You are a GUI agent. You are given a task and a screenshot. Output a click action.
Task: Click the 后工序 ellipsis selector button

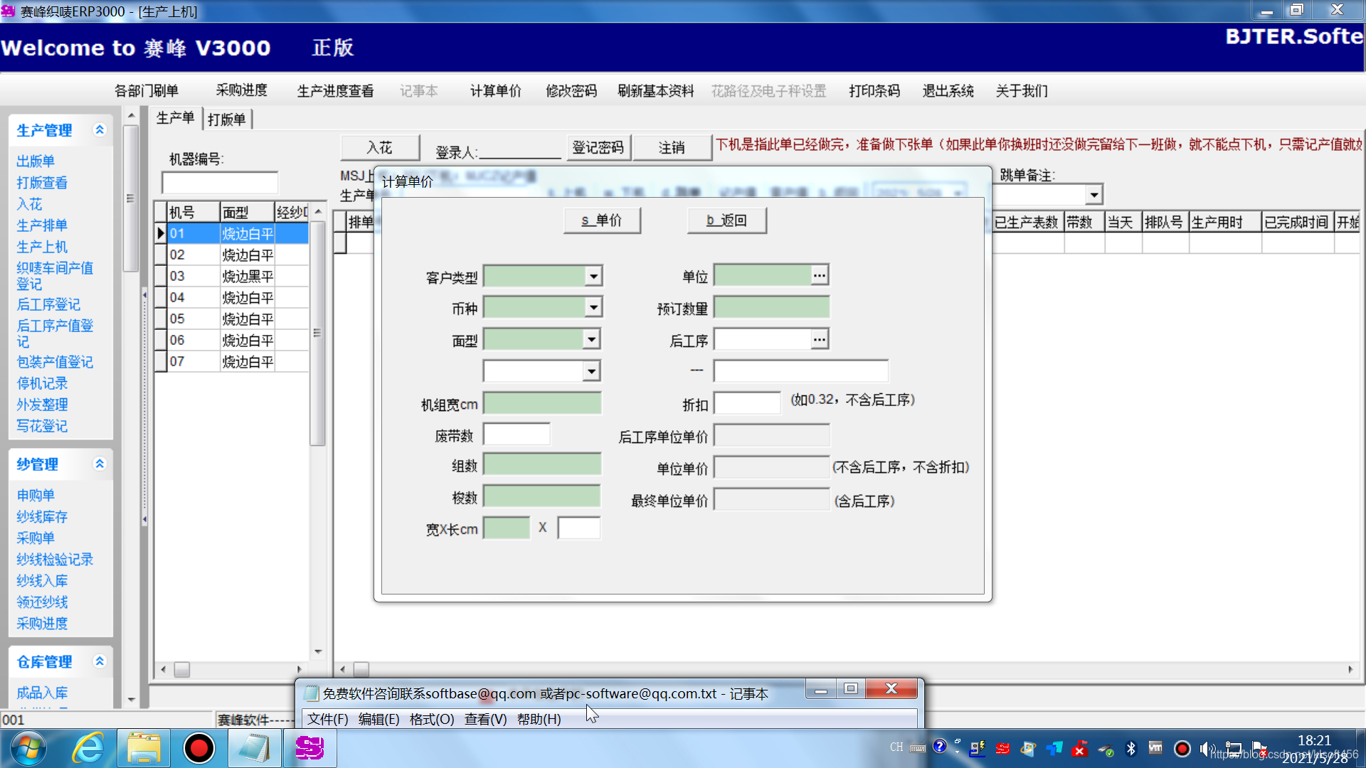pyautogui.click(x=820, y=338)
